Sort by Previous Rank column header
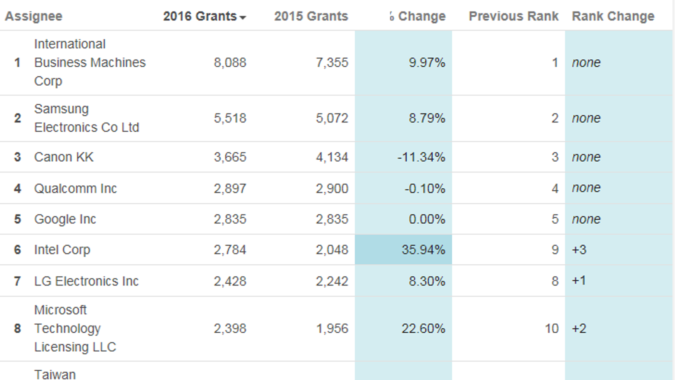 pyautogui.click(x=513, y=16)
